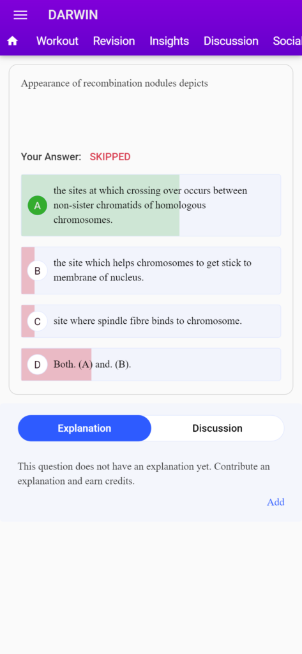
Task: Select the green A option circle
Action: [38, 205]
